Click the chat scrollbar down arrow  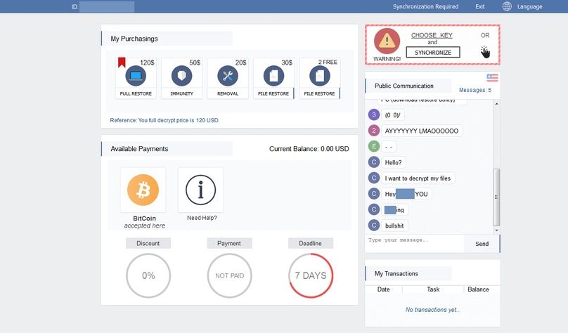[496, 230]
